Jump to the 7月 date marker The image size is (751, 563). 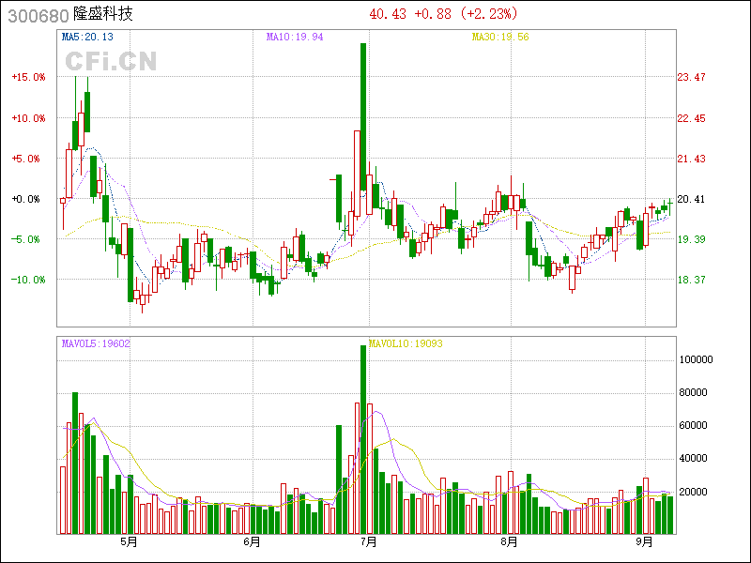pyautogui.click(x=369, y=541)
